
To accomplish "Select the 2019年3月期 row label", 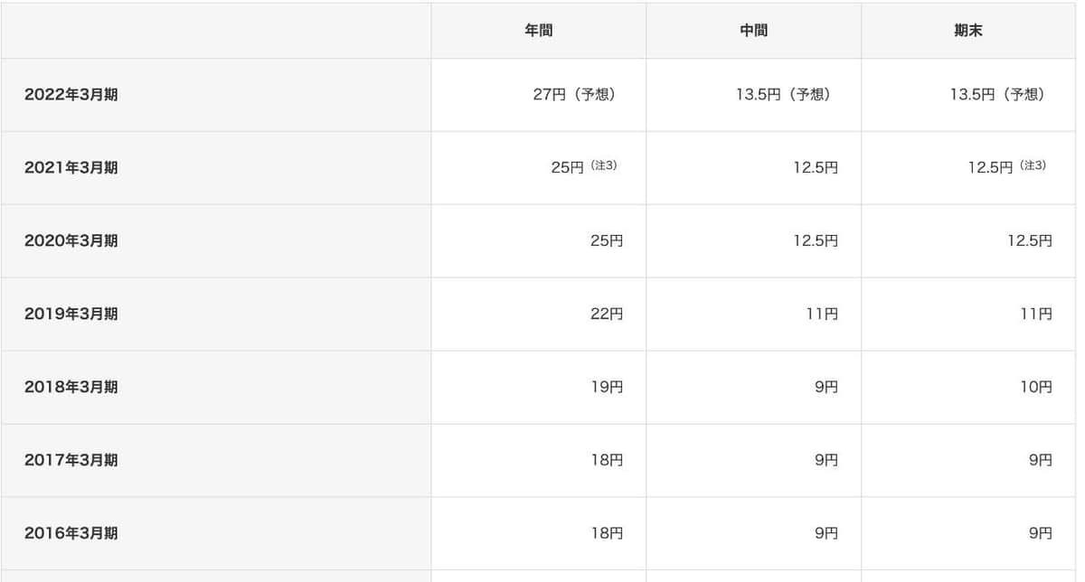I will (71, 314).
